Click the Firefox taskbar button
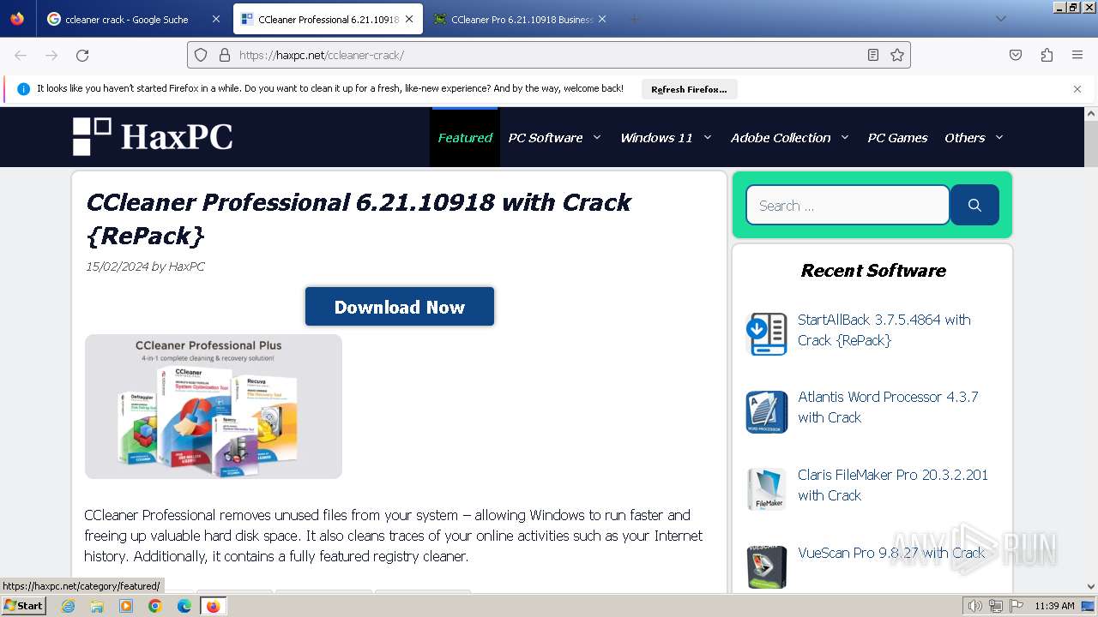This screenshot has width=1098, height=617. (213, 606)
